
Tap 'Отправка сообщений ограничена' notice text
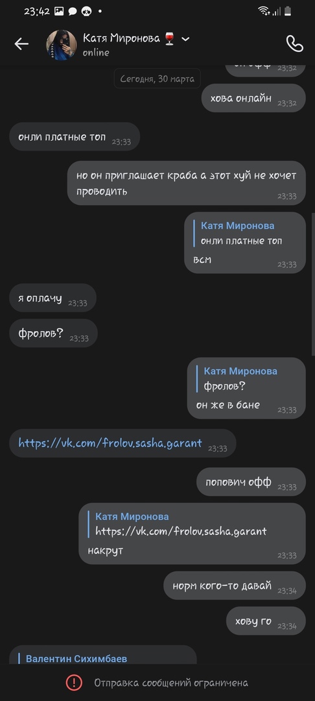(171, 683)
